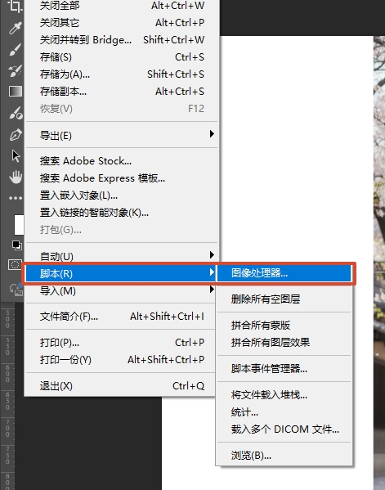Toggle Quick Mask mode
Image resolution: width=385 pixels, height=490 pixels.
click(15, 265)
